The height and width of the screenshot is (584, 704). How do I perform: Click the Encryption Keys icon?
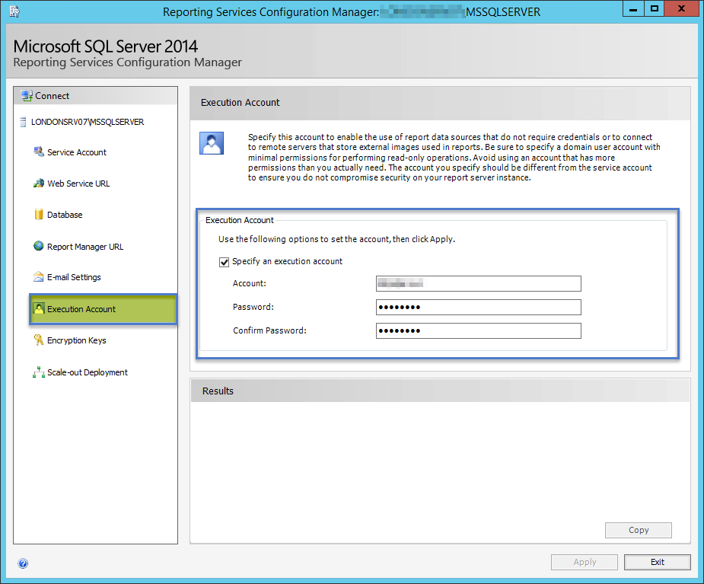point(39,340)
